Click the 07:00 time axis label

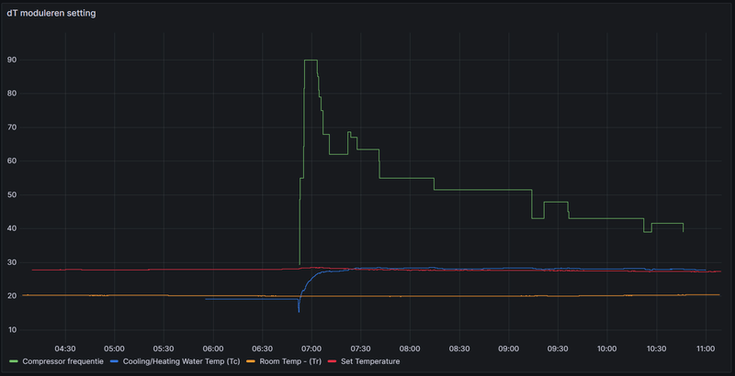click(311, 348)
